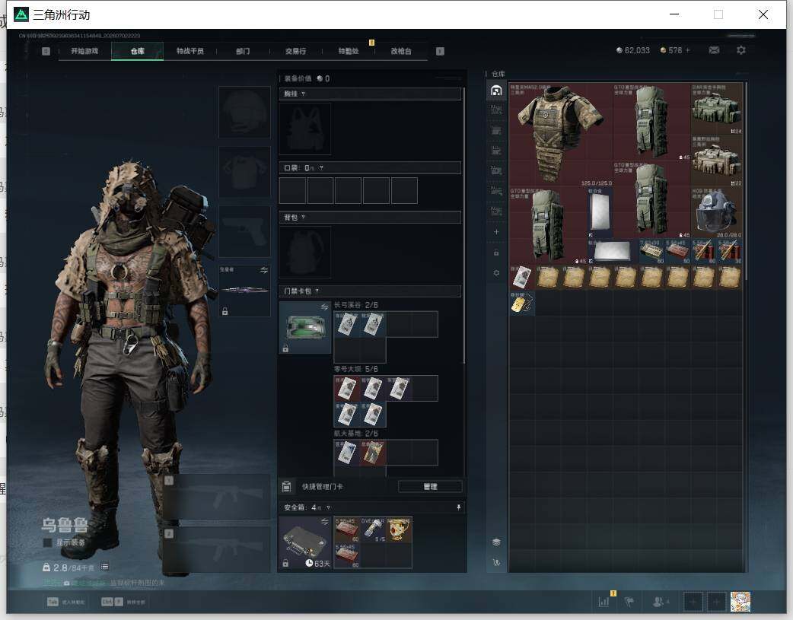Viewport: 793px width, 620px height.
Task: Toggle the 显示装备 checkbox
Action: (47, 542)
